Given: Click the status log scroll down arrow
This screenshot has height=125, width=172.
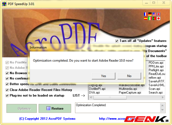Looking at the screenshot, I should click(162, 110).
